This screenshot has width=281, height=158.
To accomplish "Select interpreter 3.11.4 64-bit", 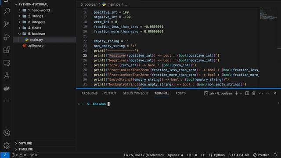I will coord(238,155).
